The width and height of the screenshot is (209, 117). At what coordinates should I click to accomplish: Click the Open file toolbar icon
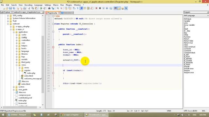pos(7,8)
